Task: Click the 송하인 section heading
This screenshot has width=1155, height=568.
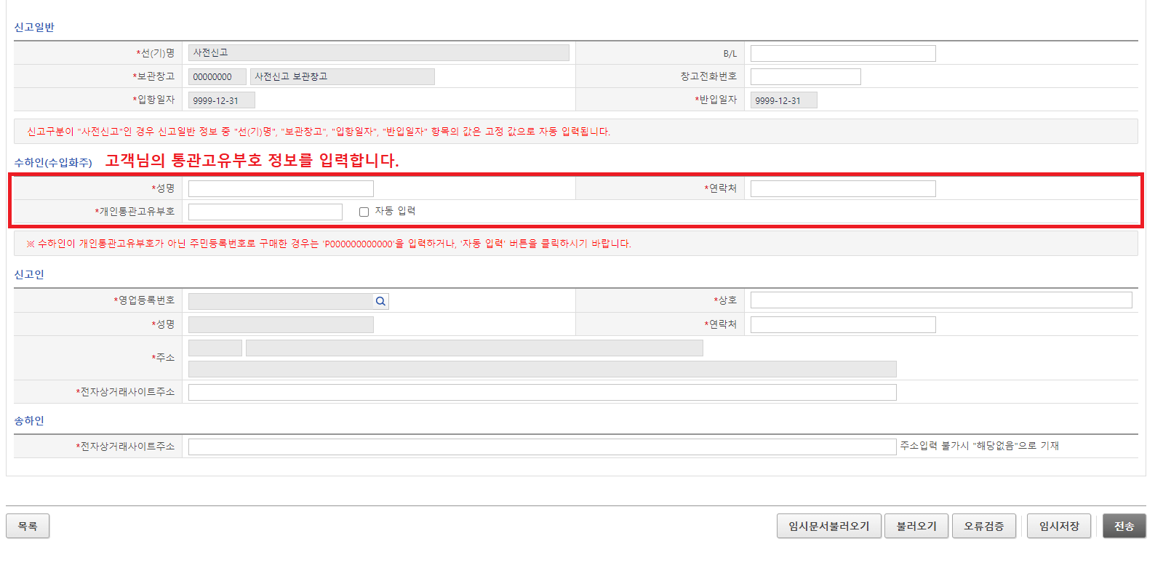Action: pos(29,420)
